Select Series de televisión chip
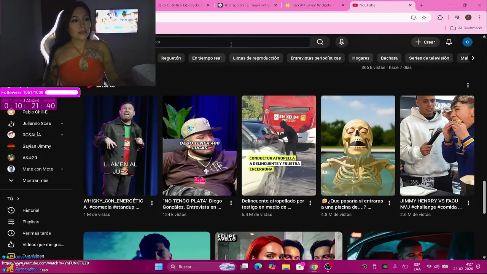Screen dimensions: 487x274 [429, 58]
